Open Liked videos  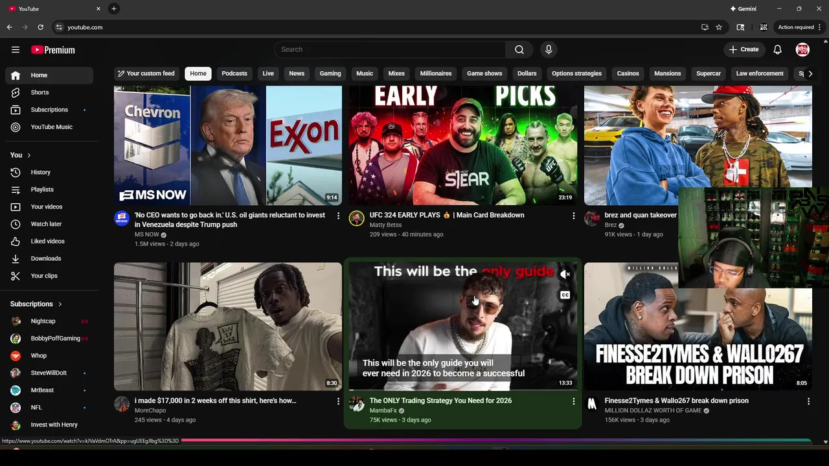(49, 241)
